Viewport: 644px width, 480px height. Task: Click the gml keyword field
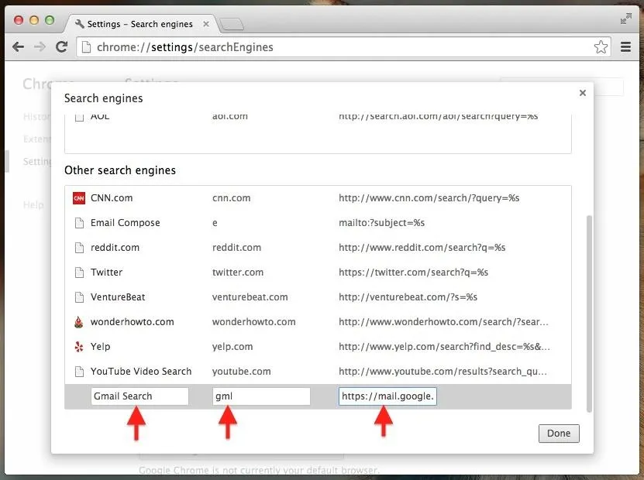(x=261, y=396)
